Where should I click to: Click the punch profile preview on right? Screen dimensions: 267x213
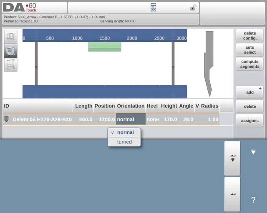(x=209, y=64)
